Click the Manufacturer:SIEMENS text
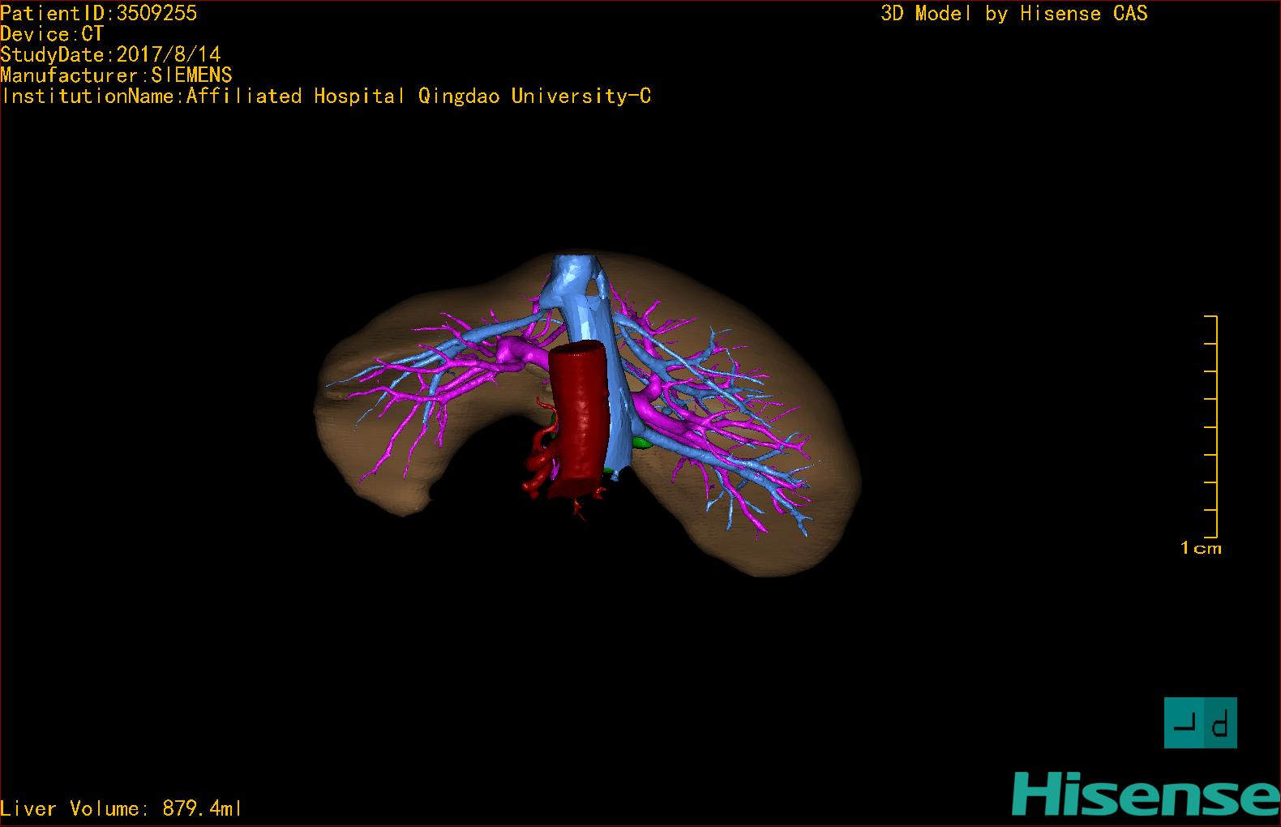Viewport: 1281px width, 827px height. click(116, 75)
